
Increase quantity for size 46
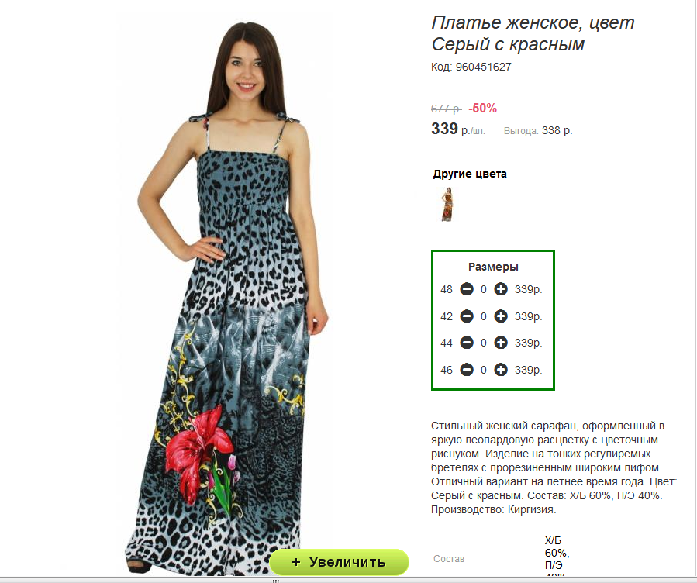[x=501, y=370]
